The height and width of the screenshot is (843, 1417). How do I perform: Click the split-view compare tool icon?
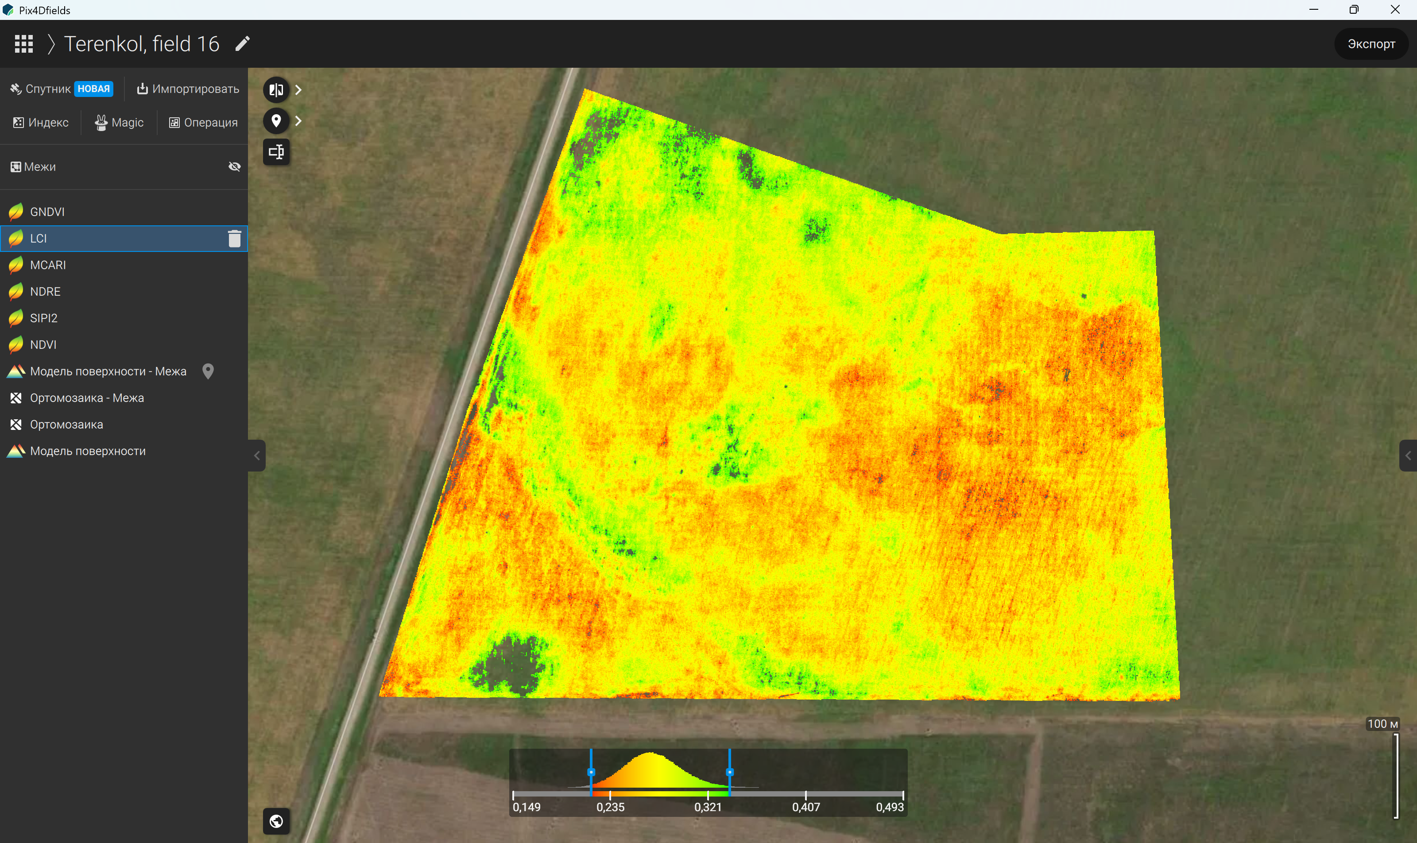(276, 90)
